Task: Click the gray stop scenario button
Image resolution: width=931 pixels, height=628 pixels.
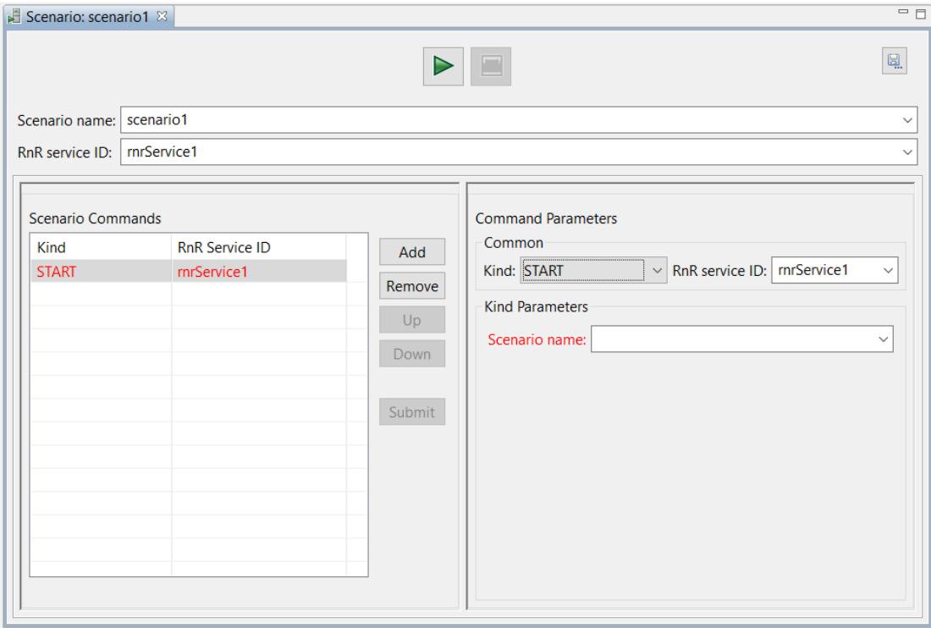Action: click(x=490, y=66)
